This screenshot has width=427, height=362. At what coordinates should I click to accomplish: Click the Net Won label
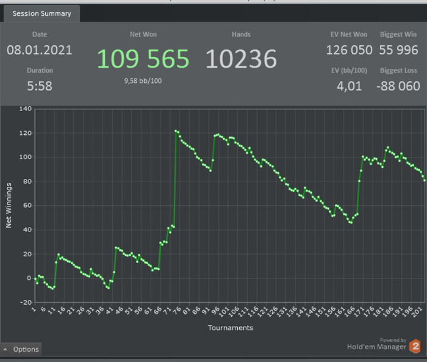[143, 34]
